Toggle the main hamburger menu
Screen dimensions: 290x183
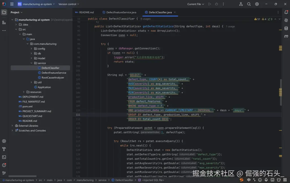coord(12,4)
